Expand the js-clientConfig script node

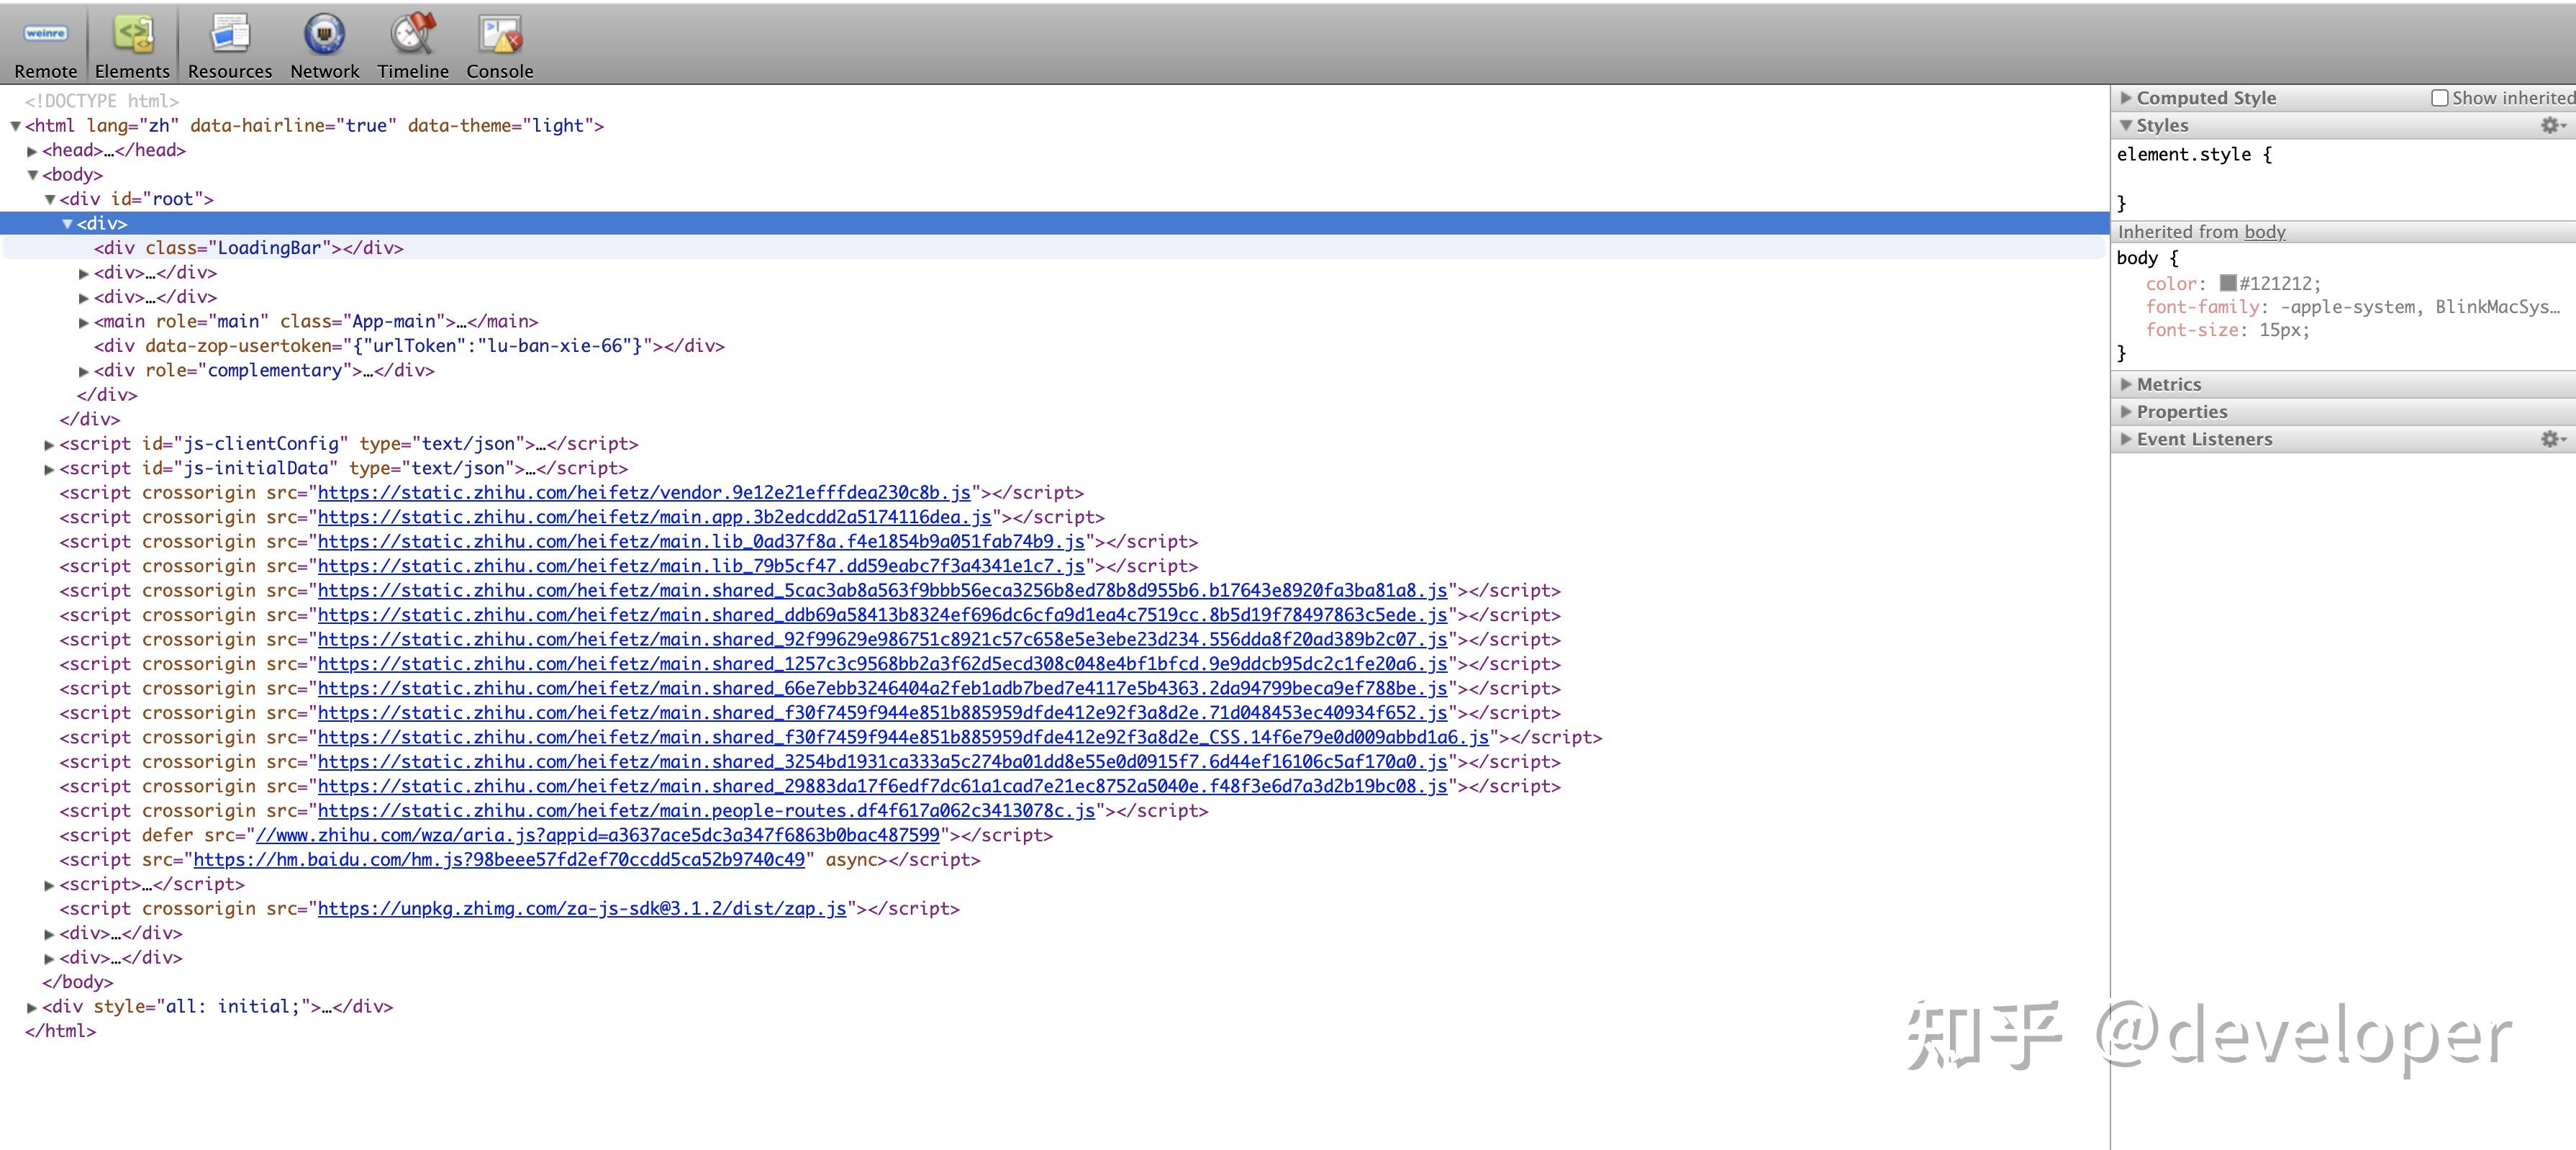tap(49, 444)
